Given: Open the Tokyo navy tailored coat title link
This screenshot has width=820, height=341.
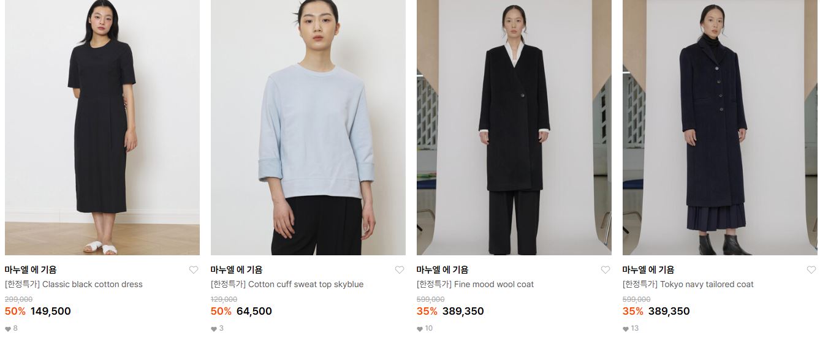Looking at the screenshot, I should click(688, 284).
